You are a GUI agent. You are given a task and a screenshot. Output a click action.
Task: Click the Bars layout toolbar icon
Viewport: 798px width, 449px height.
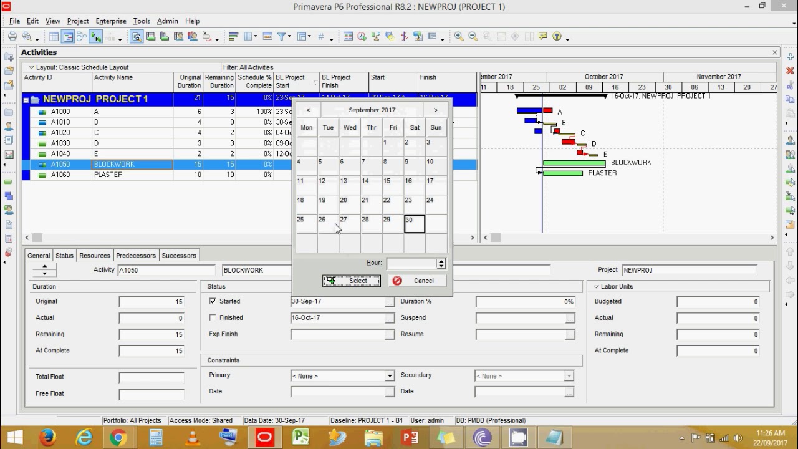[x=234, y=37]
